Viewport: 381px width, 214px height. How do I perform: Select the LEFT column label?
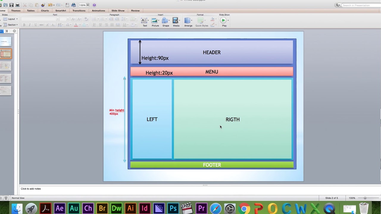point(152,119)
